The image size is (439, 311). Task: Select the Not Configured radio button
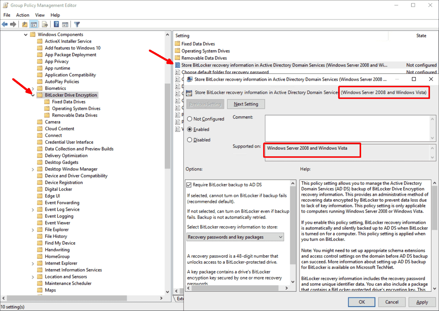coord(190,119)
